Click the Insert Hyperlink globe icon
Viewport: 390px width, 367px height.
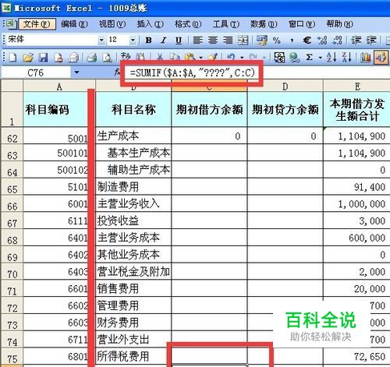pos(295,57)
